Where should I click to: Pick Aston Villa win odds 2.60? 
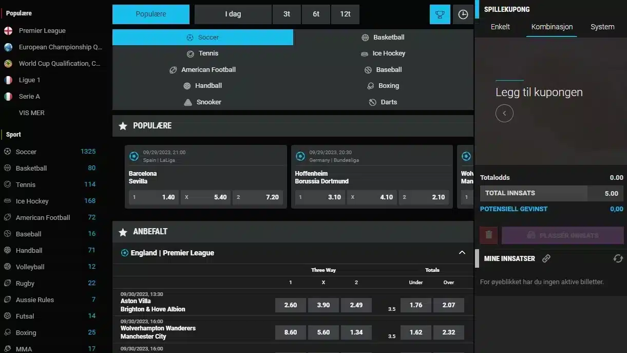pos(291,305)
